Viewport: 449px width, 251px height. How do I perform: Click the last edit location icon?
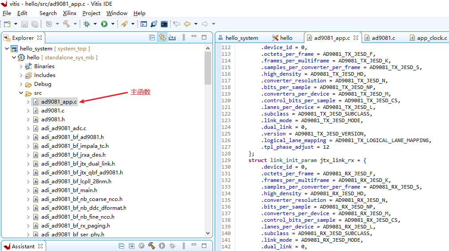177,24
